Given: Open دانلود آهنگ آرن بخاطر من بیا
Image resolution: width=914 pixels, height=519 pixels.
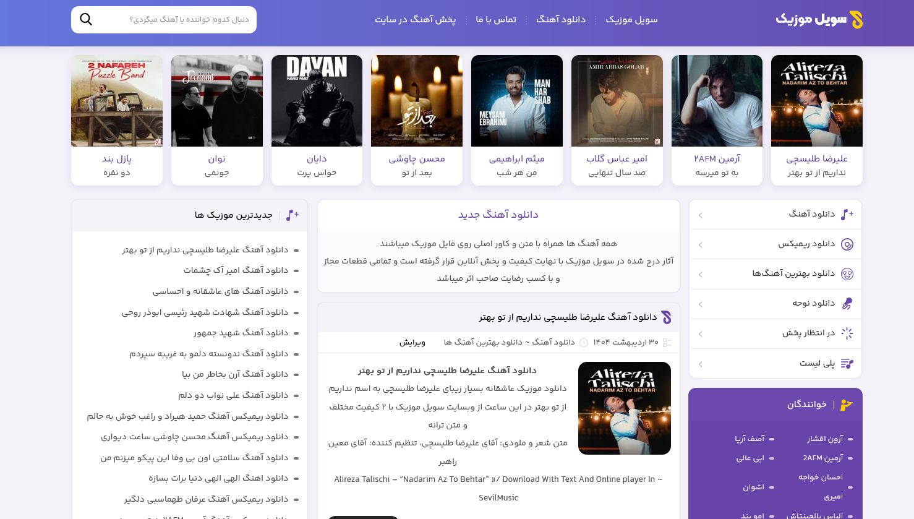Looking at the screenshot, I should (x=235, y=374).
